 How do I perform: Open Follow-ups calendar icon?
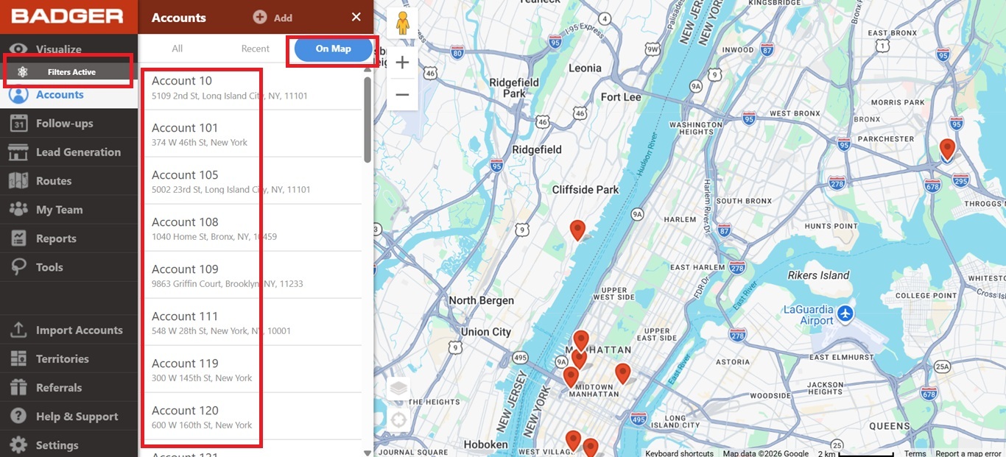pos(18,123)
